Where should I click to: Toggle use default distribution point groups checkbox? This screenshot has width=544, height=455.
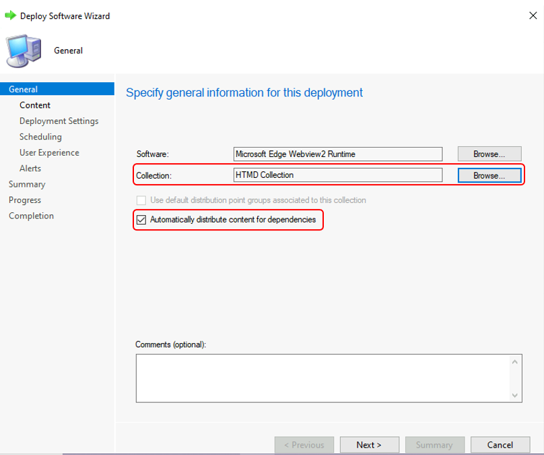pyautogui.click(x=141, y=200)
